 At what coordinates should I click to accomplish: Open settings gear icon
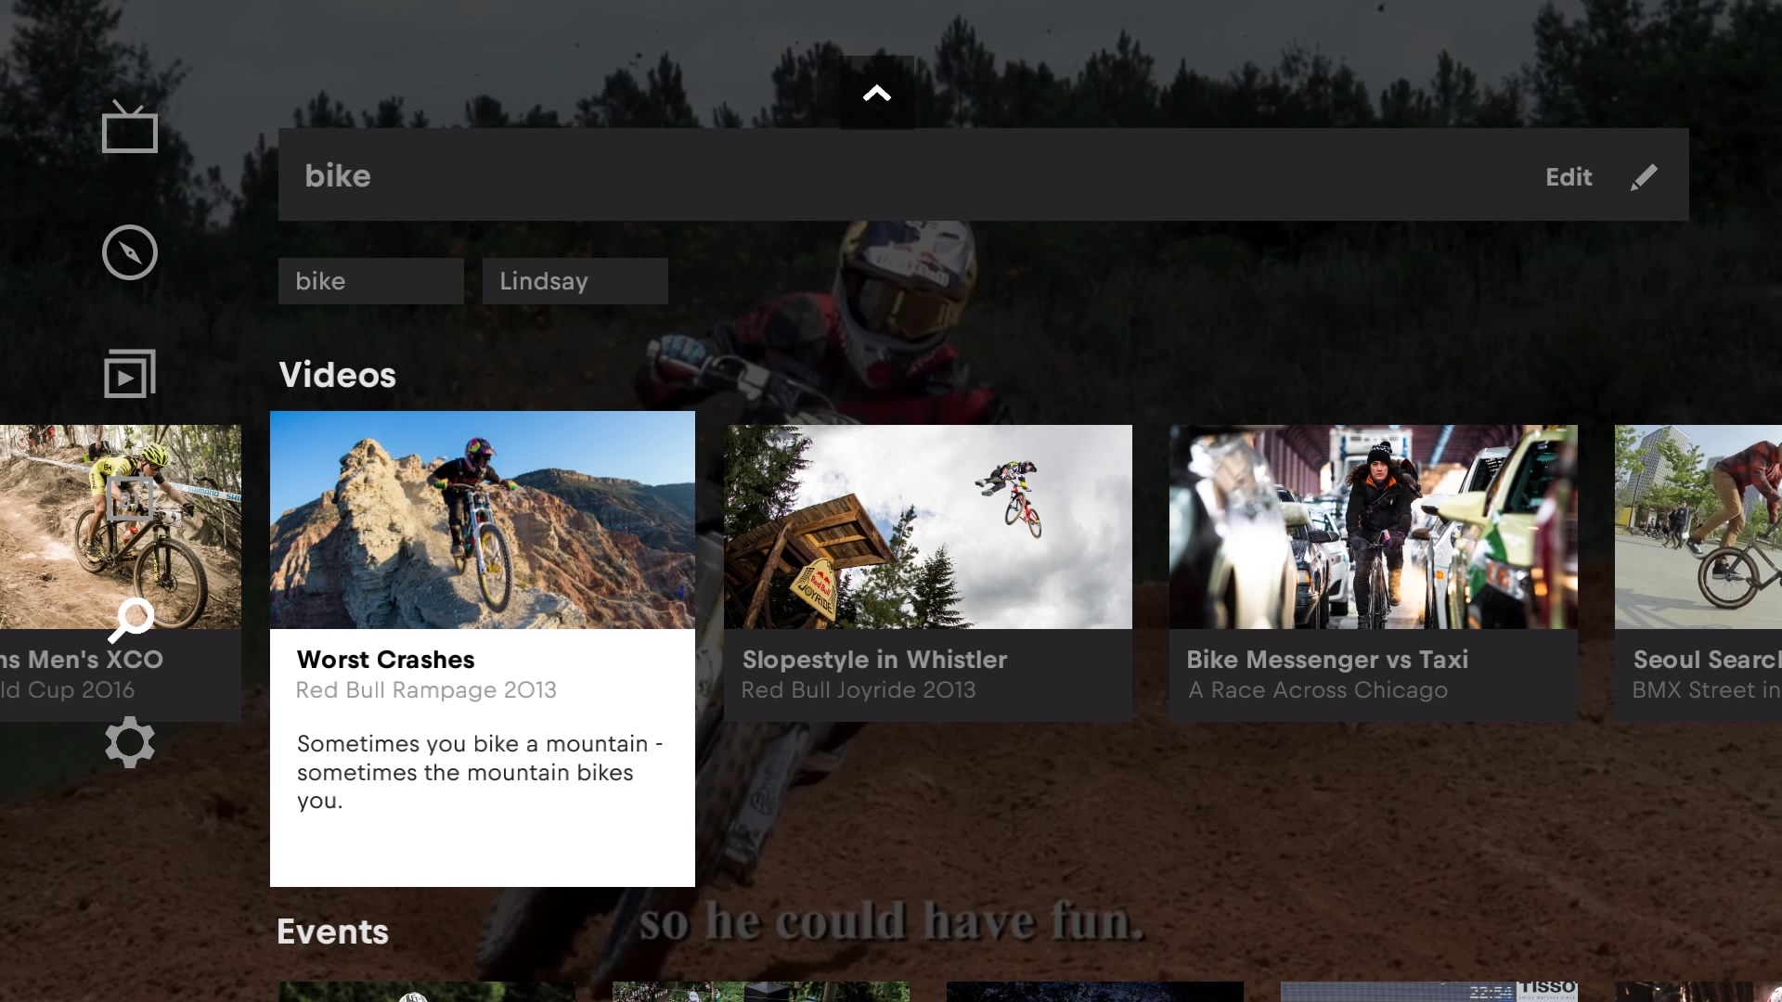pos(130,742)
